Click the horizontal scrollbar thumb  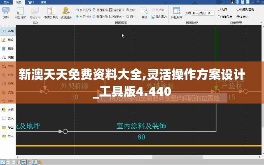[x=178, y=157]
